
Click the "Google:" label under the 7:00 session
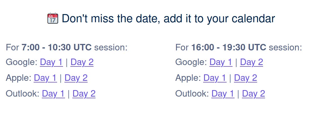click(x=22, y=62)
